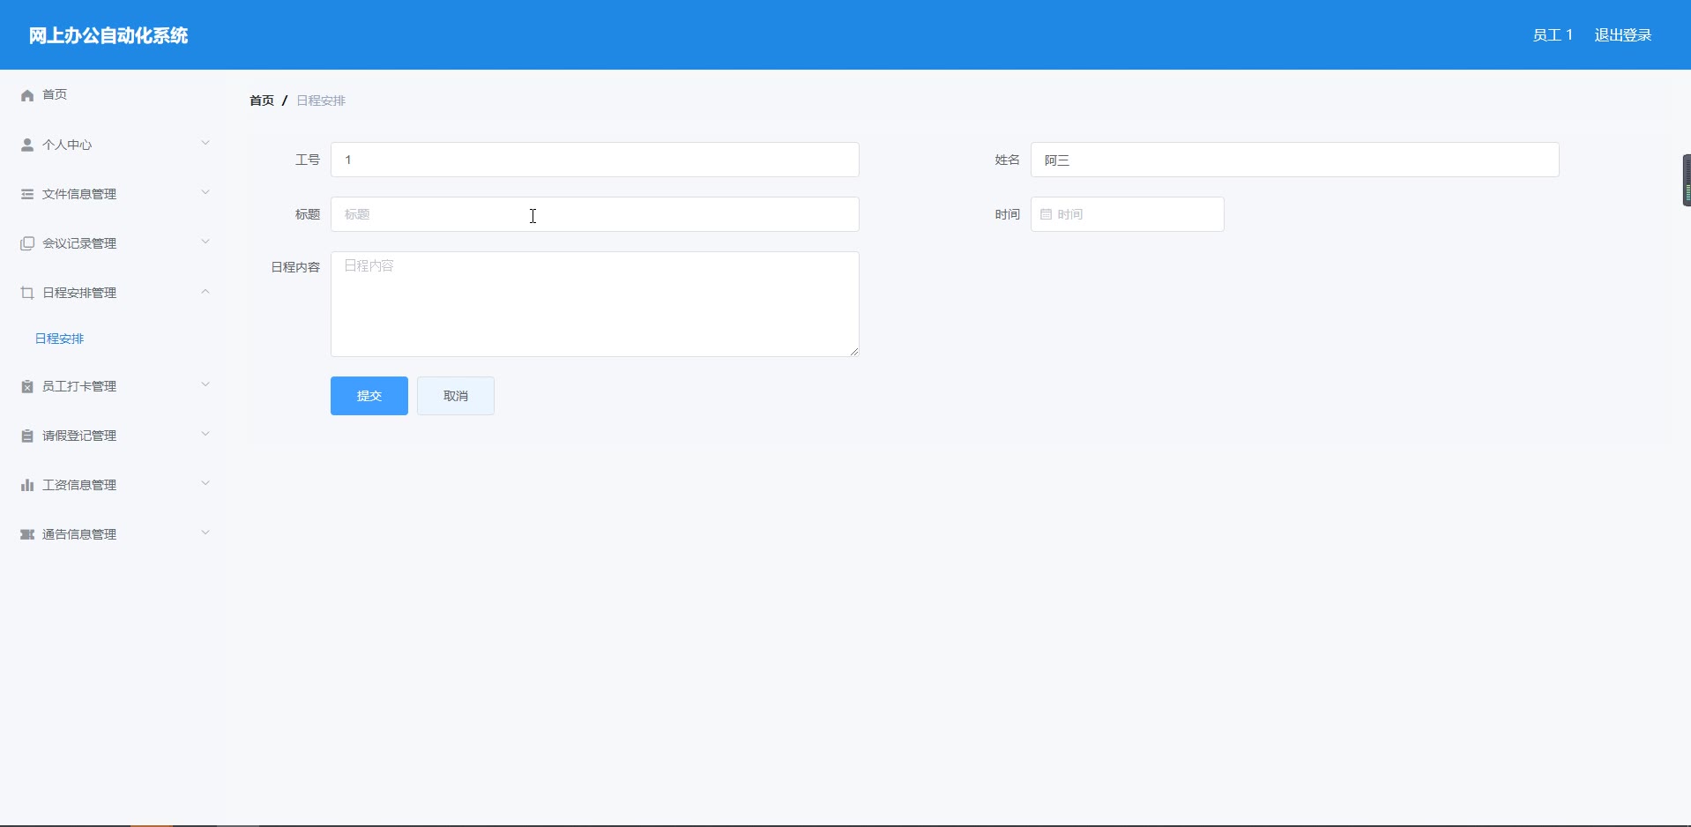Click the person icon for 个人中心
1691x827 pixels.
(x=27, y=145)
